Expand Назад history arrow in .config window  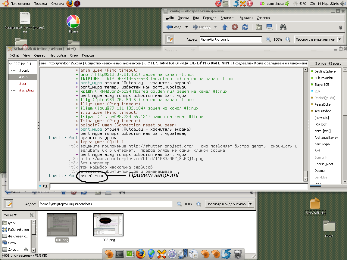coord(186,27)
